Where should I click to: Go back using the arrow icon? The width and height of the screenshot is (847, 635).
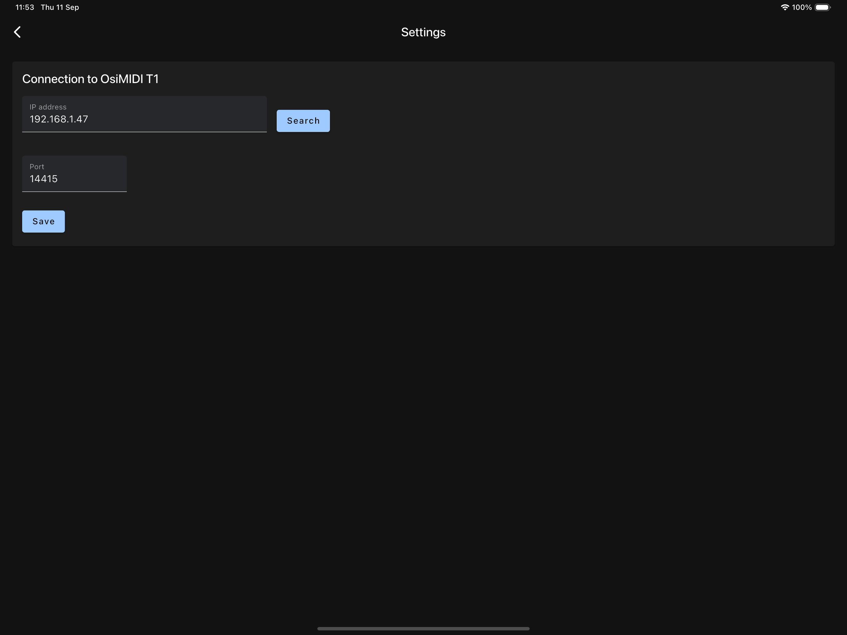coord(17,32)
